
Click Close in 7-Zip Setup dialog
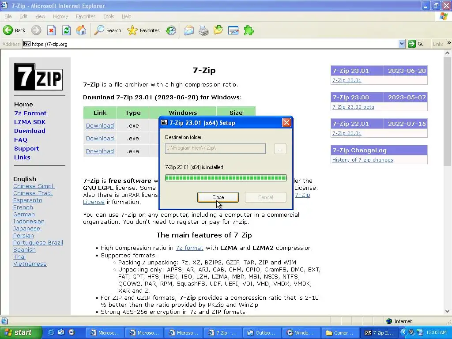coord(218,197)
